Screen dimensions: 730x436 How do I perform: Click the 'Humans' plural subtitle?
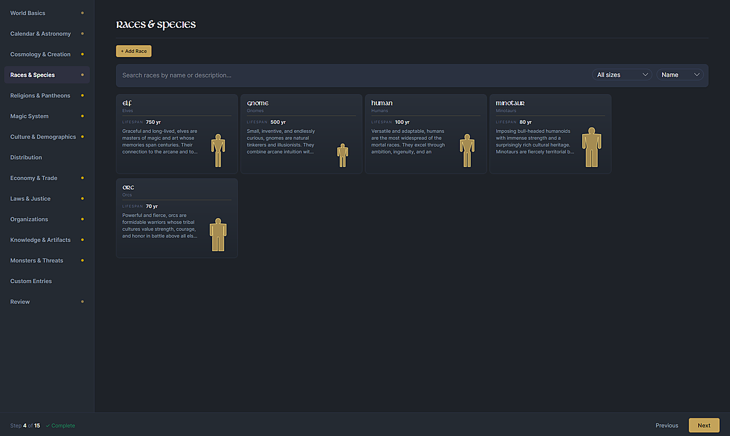coord(380,111)
